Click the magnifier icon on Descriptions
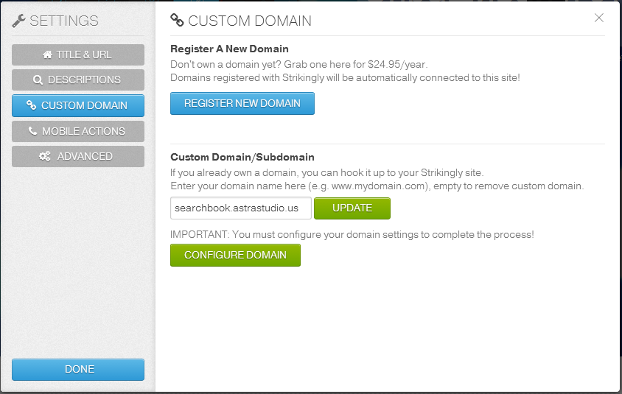The height and width of the screenshot is (394, 622). pyautogui.click(x=38, y=80)
